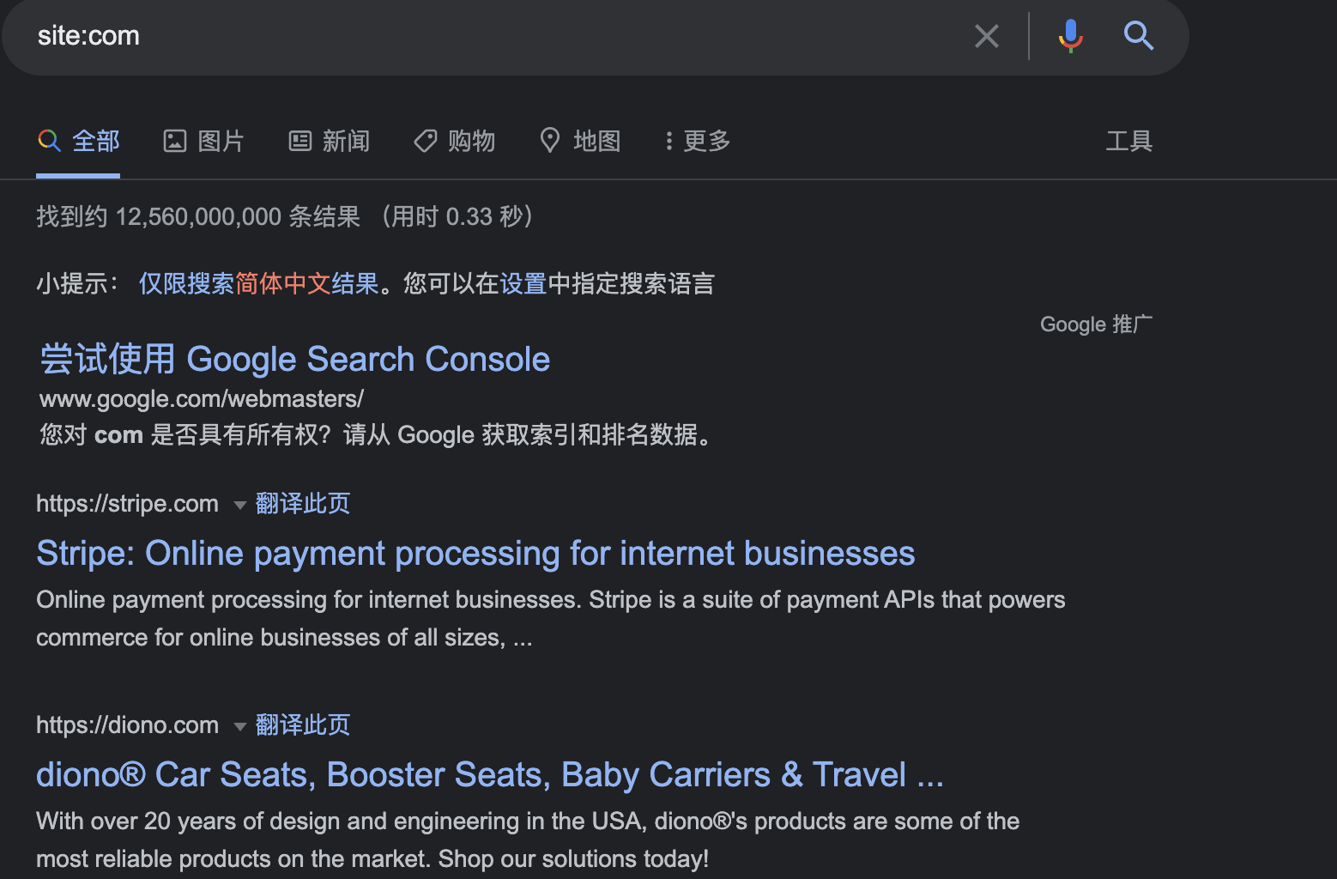The height and width of the screenshot is (879, 1337).
Task: Open the Stripe Online payment processing result
Action: [475, 554]
